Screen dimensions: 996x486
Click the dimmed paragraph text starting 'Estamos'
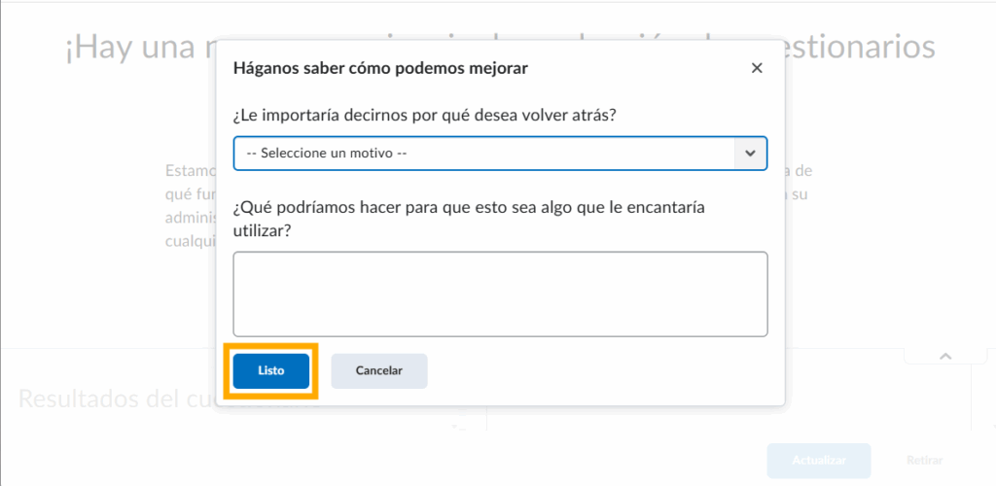click(185, 170)
